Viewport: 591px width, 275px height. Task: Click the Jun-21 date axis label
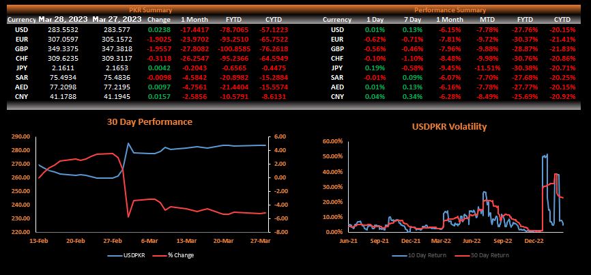(348, 241)
